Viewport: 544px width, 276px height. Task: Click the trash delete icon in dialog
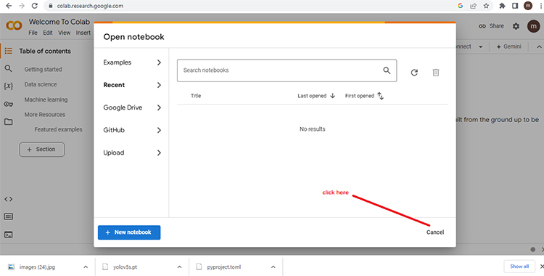tap(436, 73)
